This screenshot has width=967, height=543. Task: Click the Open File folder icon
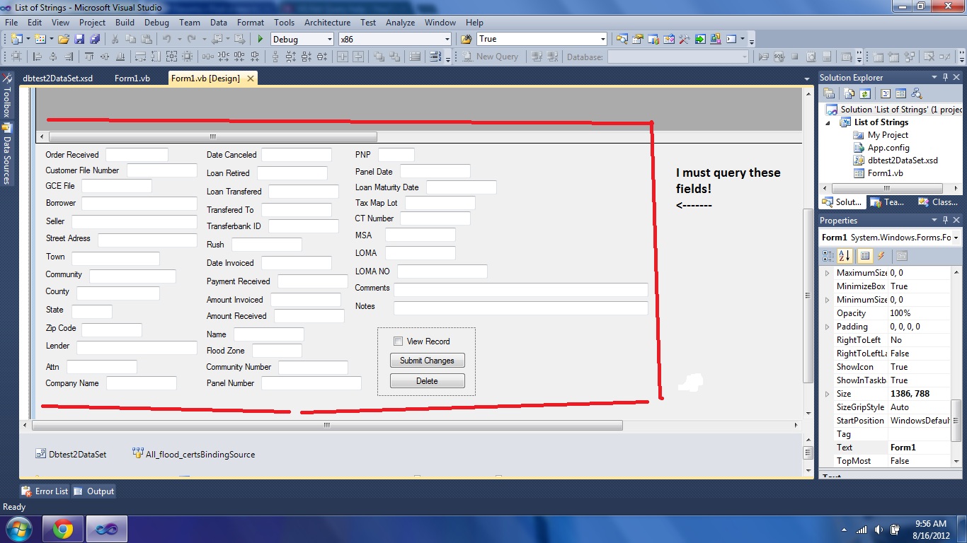pos(64,40)
